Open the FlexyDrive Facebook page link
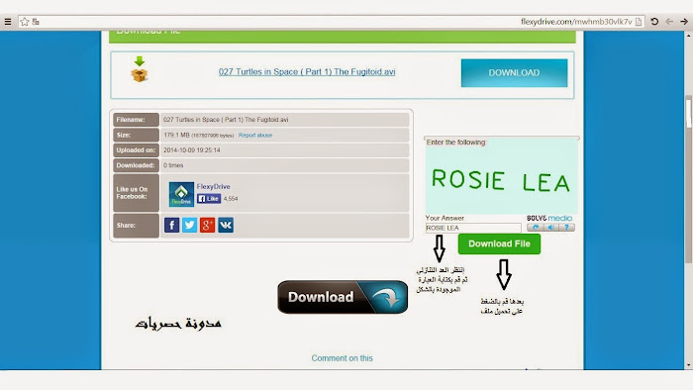 coord(214,186)
